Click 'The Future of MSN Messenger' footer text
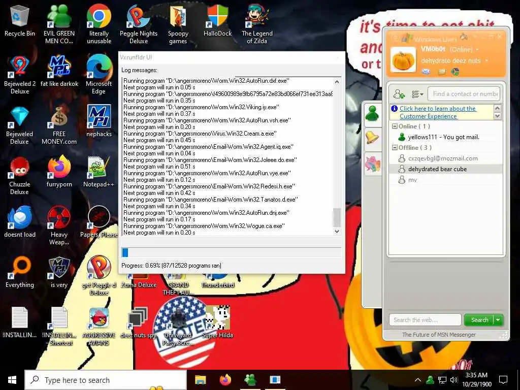 [439, 335]
